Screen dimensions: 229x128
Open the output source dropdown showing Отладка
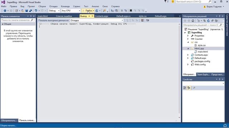(97, 20)
